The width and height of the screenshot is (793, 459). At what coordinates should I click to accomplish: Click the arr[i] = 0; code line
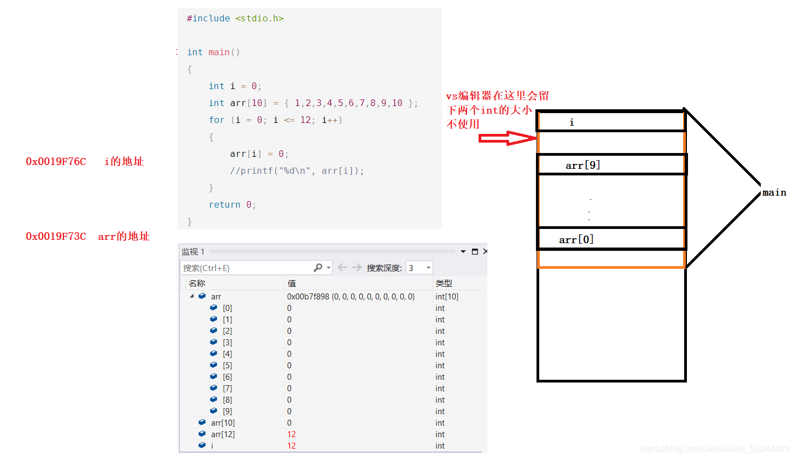(x=259, y=154)
